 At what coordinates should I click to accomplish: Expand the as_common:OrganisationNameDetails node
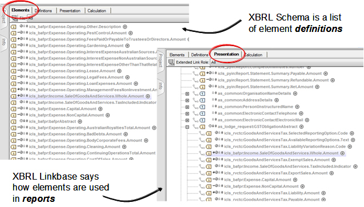tap(187, 94)
